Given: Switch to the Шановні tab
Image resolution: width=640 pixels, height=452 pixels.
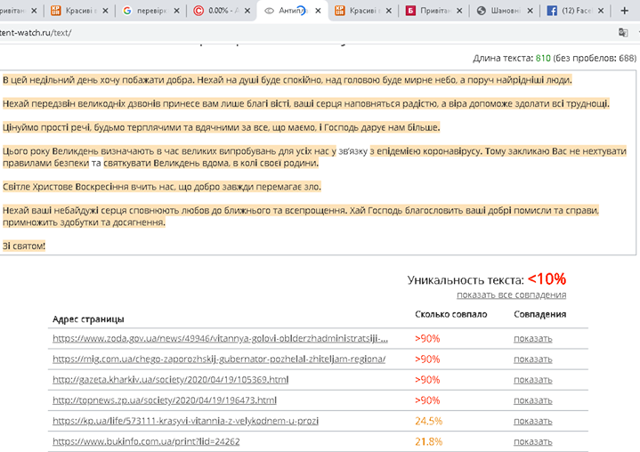Looking at the screenshot, I should 498,11.
